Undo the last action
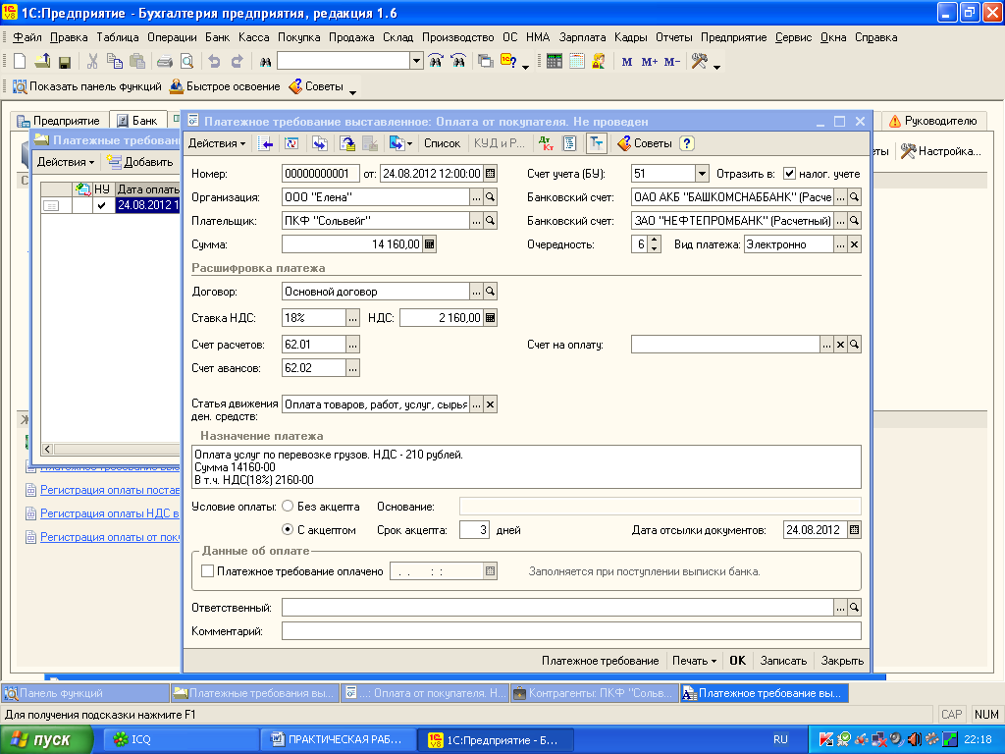The width and height of the screenshot is (1005, 754). (214, 62)
